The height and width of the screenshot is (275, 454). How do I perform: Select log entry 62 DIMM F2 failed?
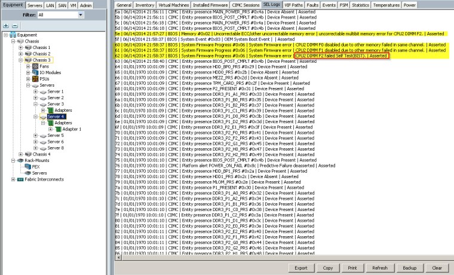[251, 56]
